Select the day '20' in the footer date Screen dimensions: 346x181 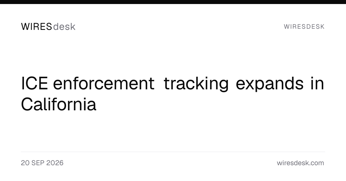coord(25,163)
